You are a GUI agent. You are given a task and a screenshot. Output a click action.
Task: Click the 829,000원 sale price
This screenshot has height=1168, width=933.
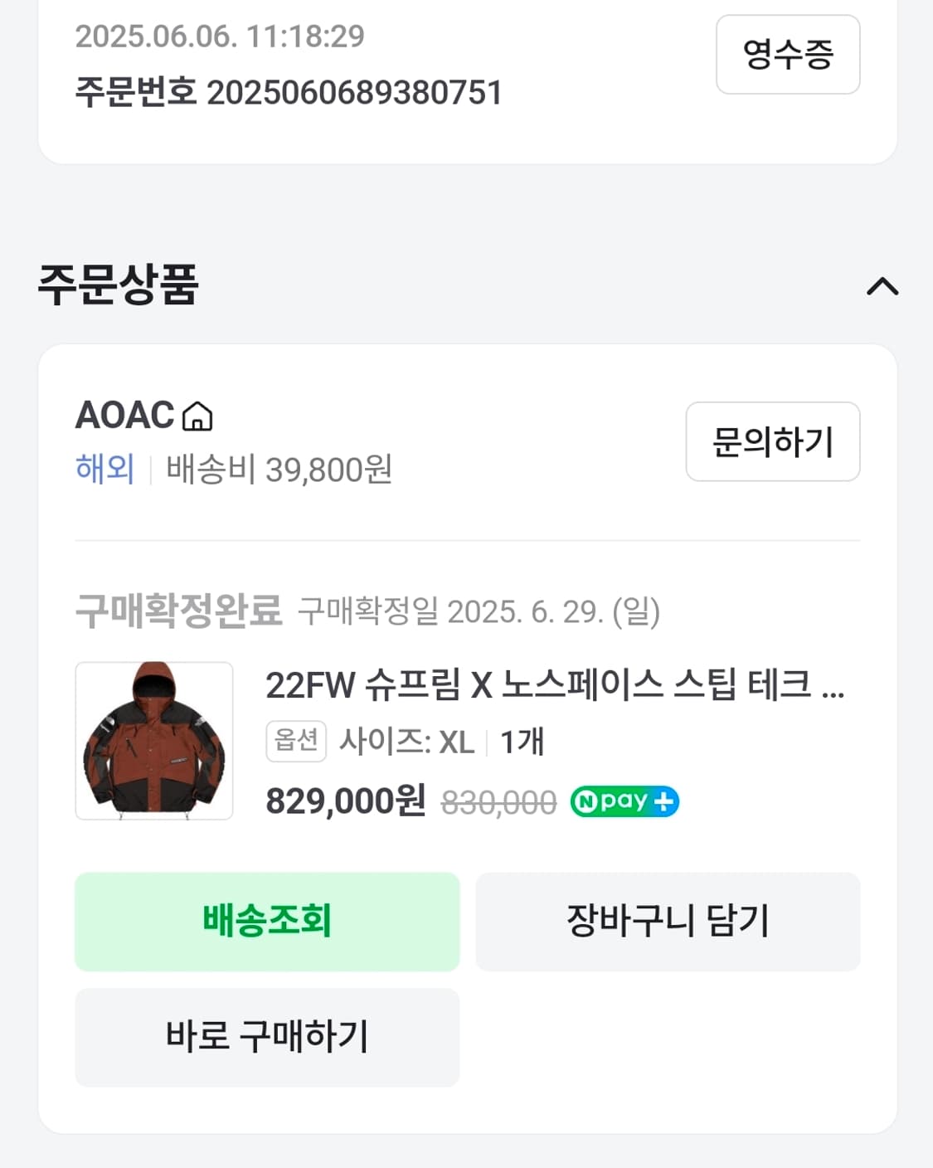(x=345, y=801)
